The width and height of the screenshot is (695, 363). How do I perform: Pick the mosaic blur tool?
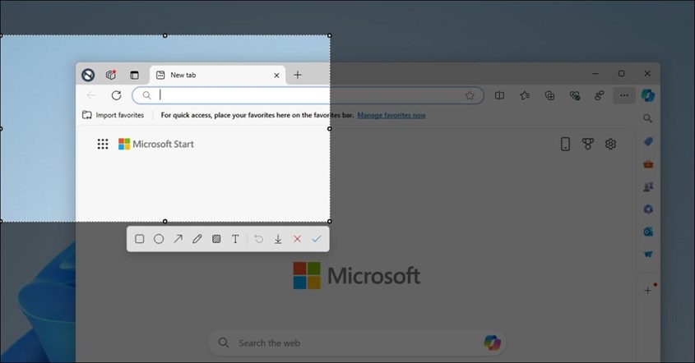[216, 239]
